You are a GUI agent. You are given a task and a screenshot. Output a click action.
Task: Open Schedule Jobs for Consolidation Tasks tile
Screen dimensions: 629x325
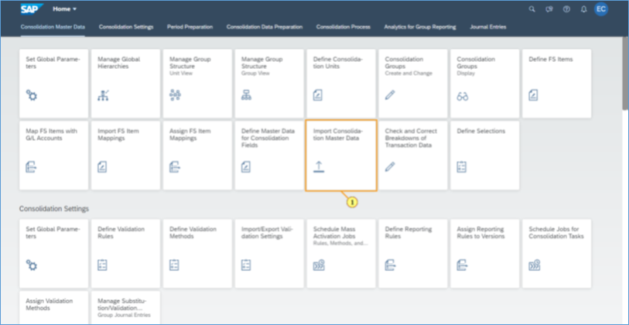[556, 253]
